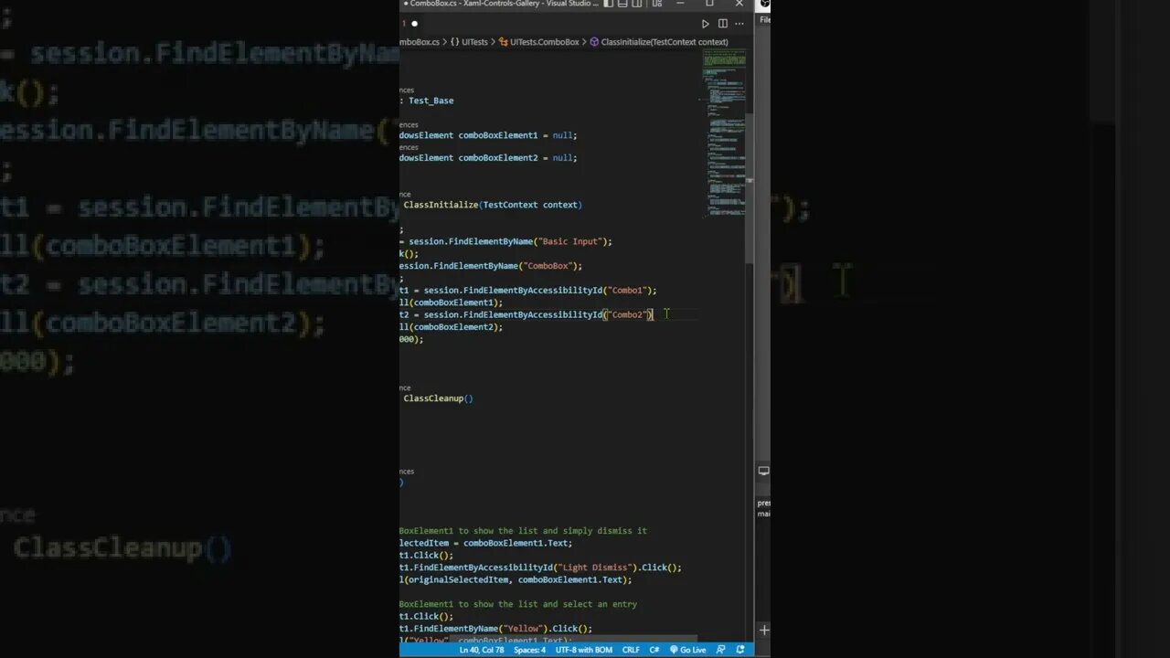Screen dimensions: 1170x658
Task: Click the plus icon in the window right of VS Code
Action: [x=763, y=630]
